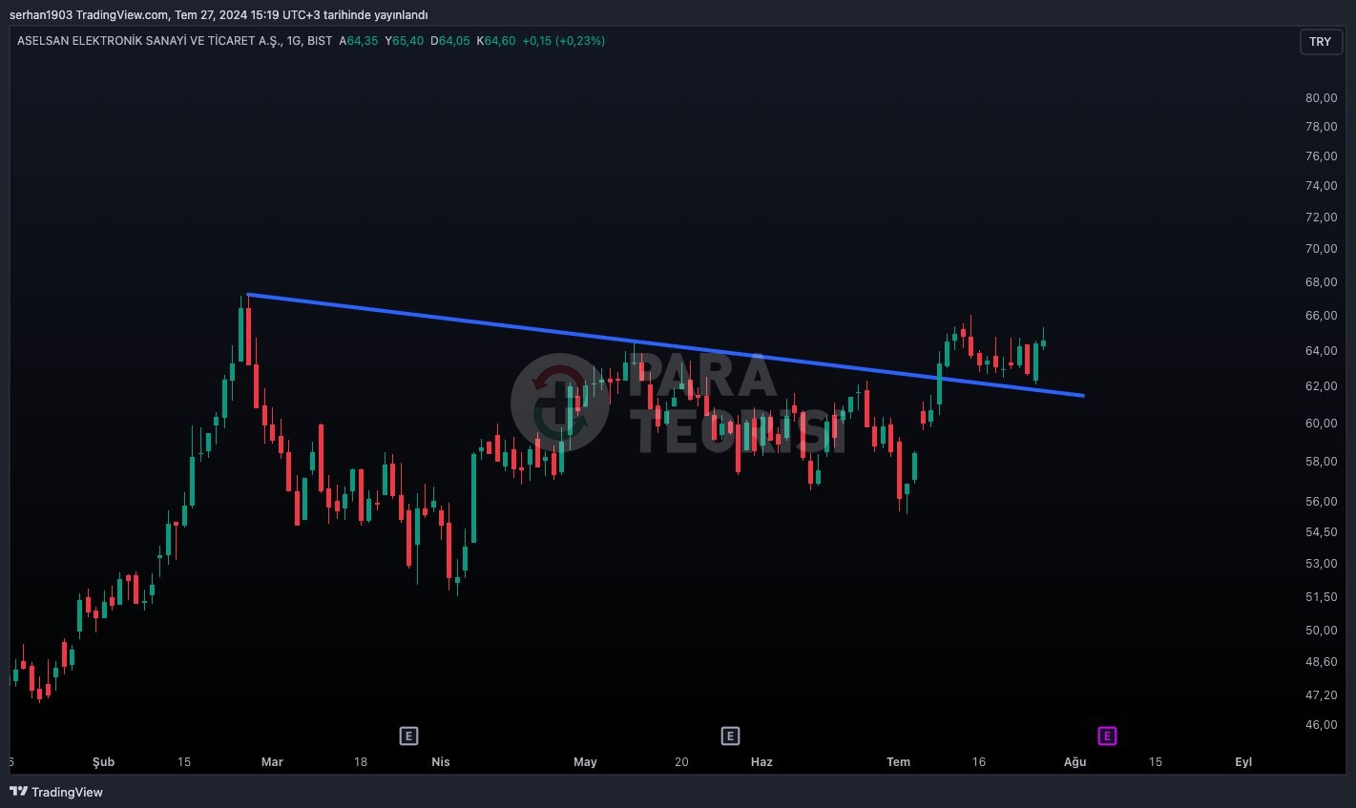1356x808 pixels.
Task: Click the Mar label on time axis
Action: click(x=272, y=762)
